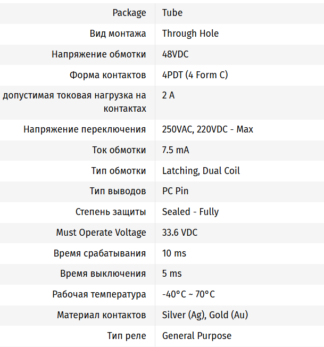The image size is (324, 347).
Task: Select the "7.5 mA" coil current value
Action: pyautogui.click(x=176, y=150)
